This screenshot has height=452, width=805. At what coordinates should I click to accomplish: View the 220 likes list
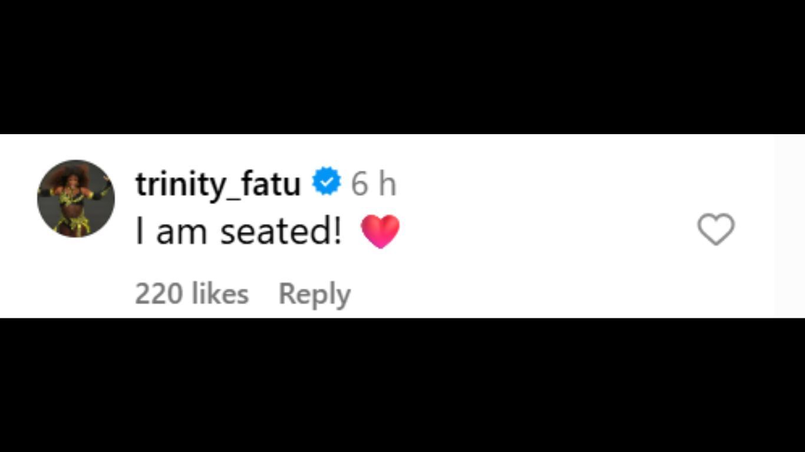point(192,294)
